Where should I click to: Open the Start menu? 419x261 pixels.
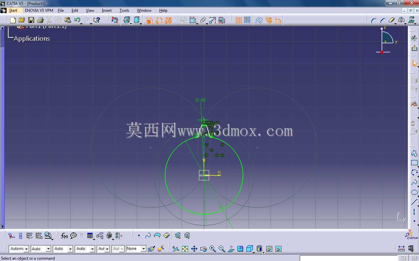coord(13,10)
